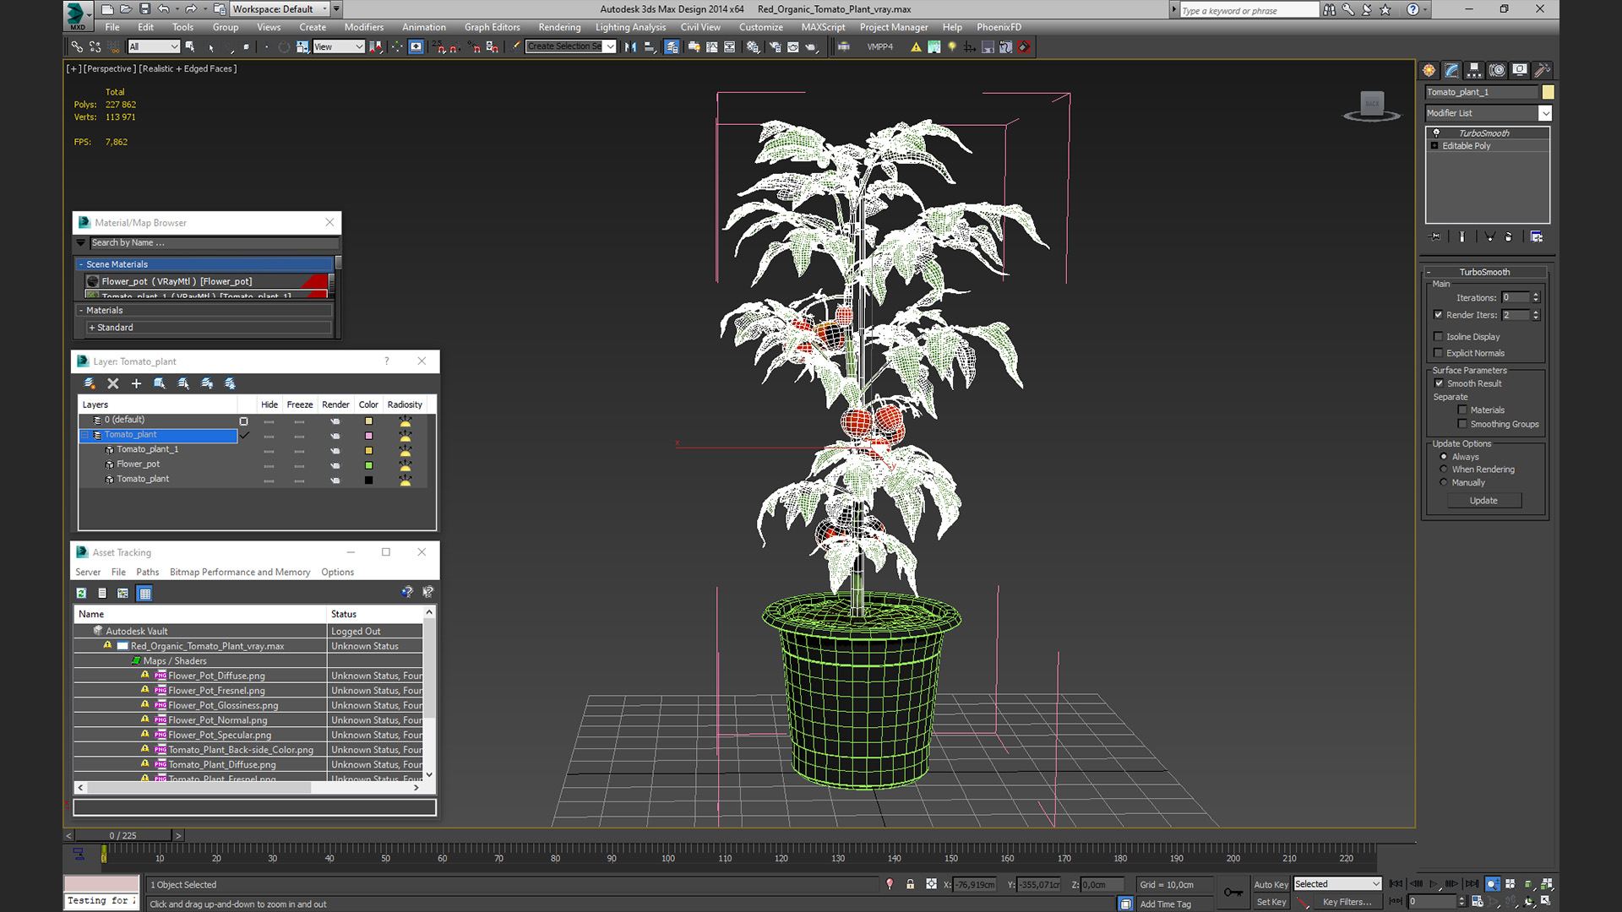Click Configure Modifier Sets icon

tap(1537, 236)
